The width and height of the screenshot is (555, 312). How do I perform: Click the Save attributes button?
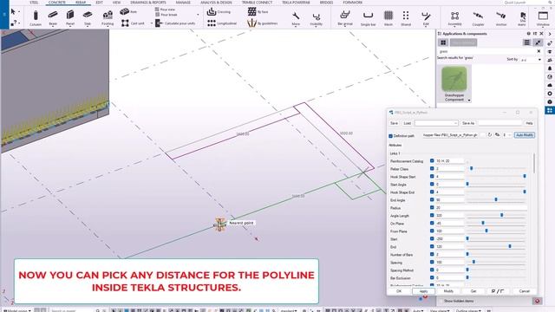(394, 123)
